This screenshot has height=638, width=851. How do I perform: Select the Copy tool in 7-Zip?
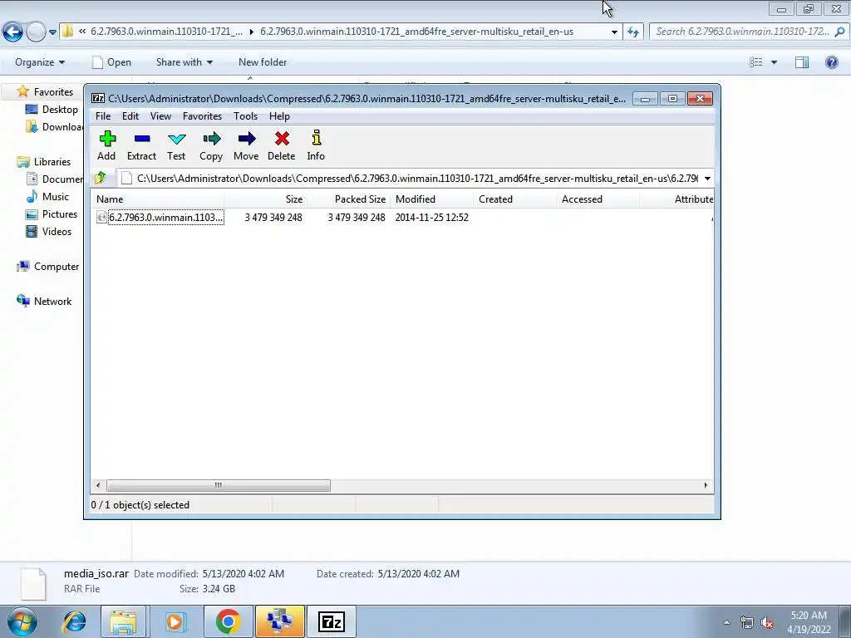coord(211,145)
